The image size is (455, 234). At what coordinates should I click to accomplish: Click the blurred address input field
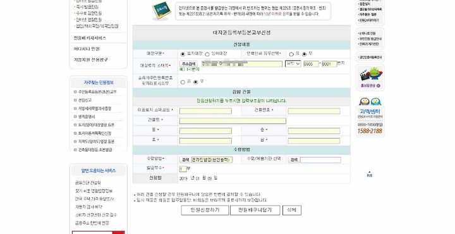pyautogui.click(x=241, y=64)
